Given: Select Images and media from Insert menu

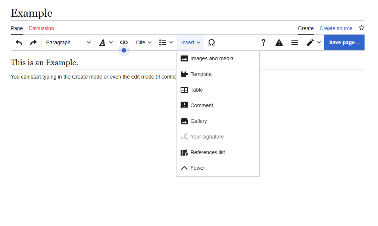Looking at the screenshot, I should [212, 58].
